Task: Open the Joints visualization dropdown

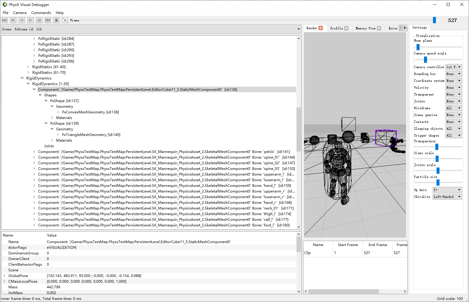Action: click(x=454, y=101)
